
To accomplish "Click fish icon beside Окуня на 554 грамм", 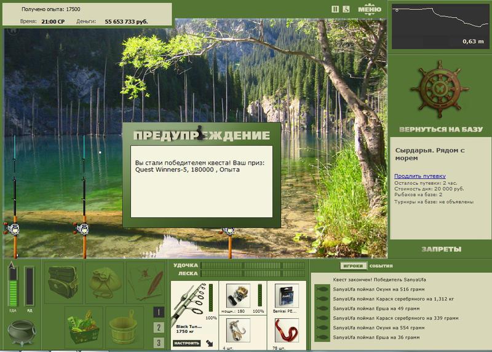I will [x=322, y=327].
